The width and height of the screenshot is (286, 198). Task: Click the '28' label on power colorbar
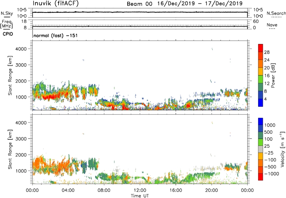click(267, 52)
